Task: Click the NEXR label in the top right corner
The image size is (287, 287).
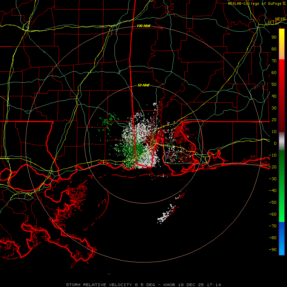Action: 280,19
